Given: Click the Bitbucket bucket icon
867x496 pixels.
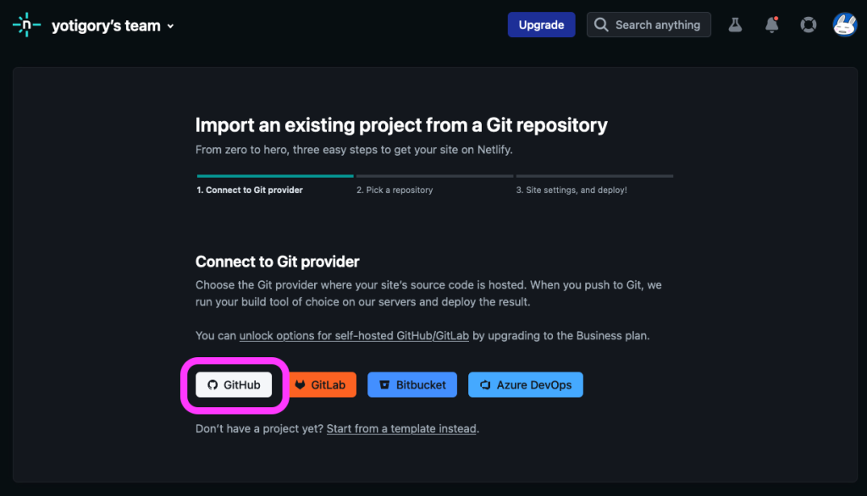Looking at the screenshot, I should 384,385.
